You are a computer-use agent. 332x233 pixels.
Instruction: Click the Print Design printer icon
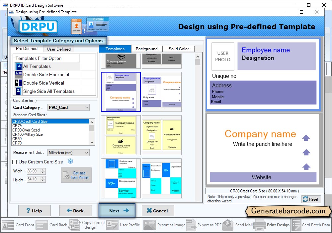(x=260, y=225)
